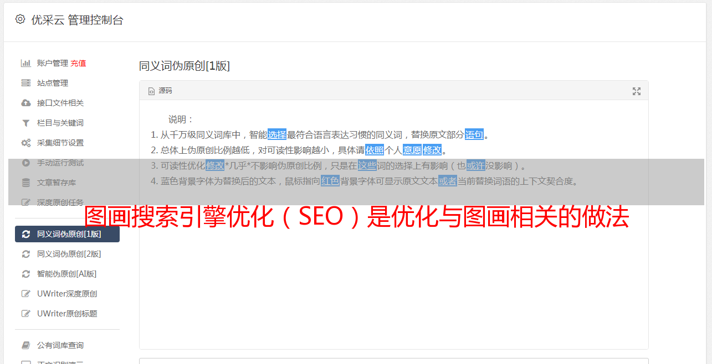Open 智能伪原创[AI版] menu item

[67, 274]
